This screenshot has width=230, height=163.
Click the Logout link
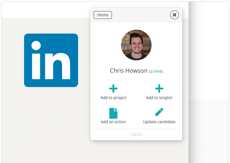click(136, 134)
